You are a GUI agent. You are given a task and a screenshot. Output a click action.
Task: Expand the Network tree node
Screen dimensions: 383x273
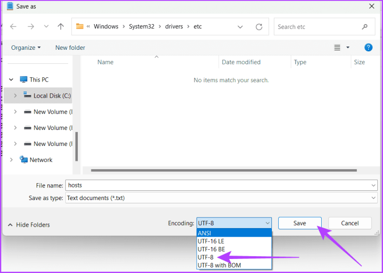click(x=12, y=160)
